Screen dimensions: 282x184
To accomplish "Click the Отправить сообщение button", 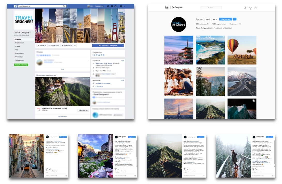I will [108, 46].
